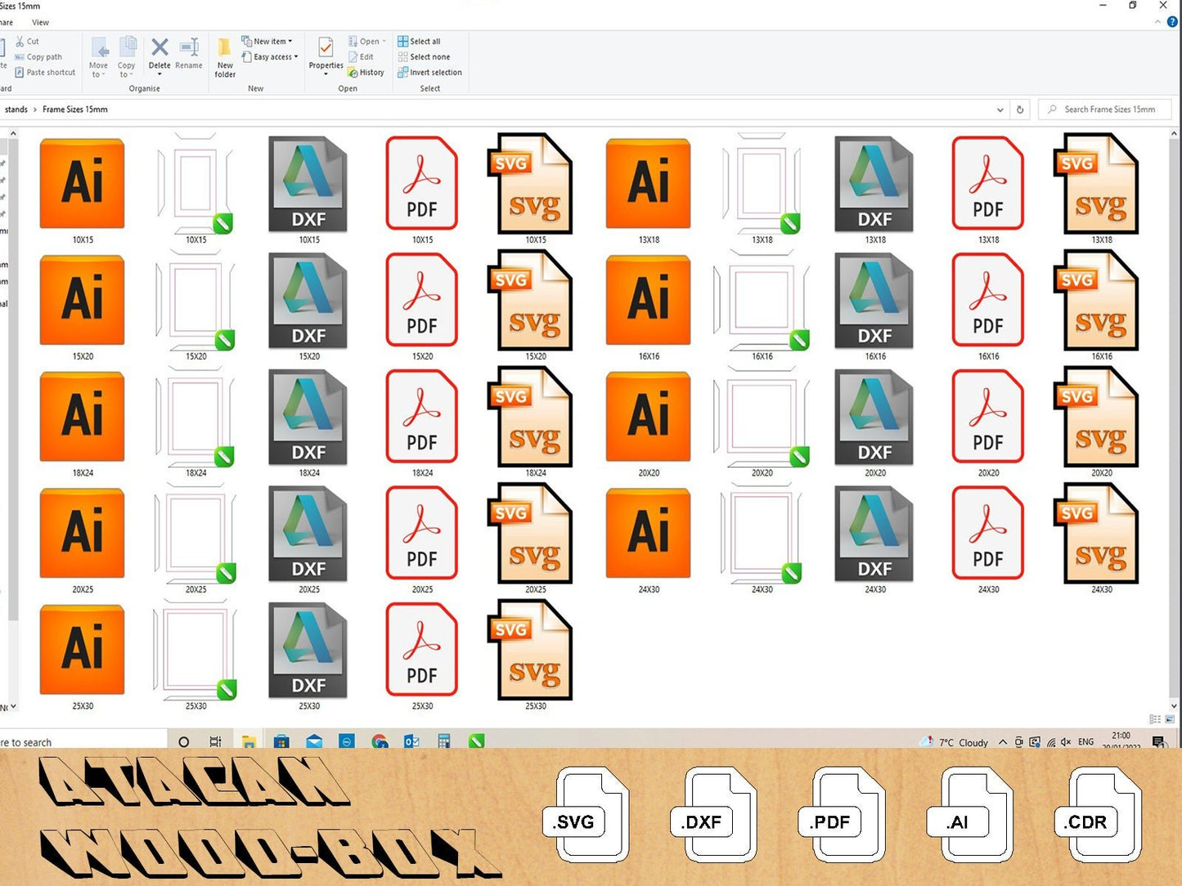Create a new folder via ribbon icon

[225, 57]
